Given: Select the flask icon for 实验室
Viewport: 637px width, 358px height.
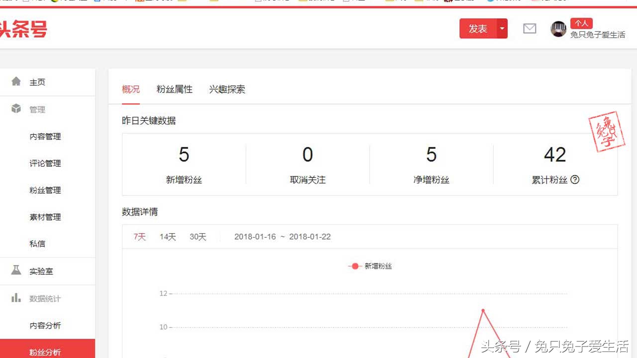Looking at the screenshot, I should pyautogui.click(x=17, y=271).
